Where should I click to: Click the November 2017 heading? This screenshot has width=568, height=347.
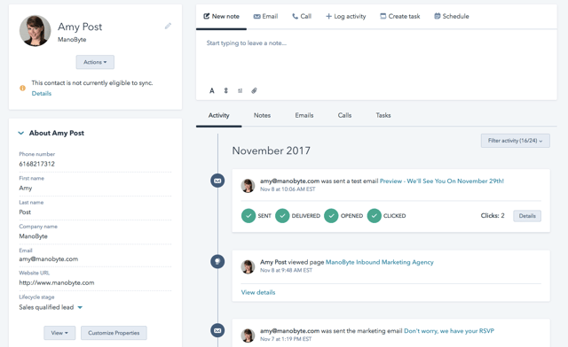271,150
